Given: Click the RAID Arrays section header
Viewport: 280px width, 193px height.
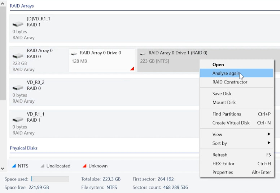Looking at the screenshot, I should coord(22,6).
